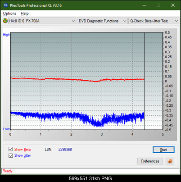Click the red Show Beta label
Screen dimensions: 181x182
pos(23,150)
